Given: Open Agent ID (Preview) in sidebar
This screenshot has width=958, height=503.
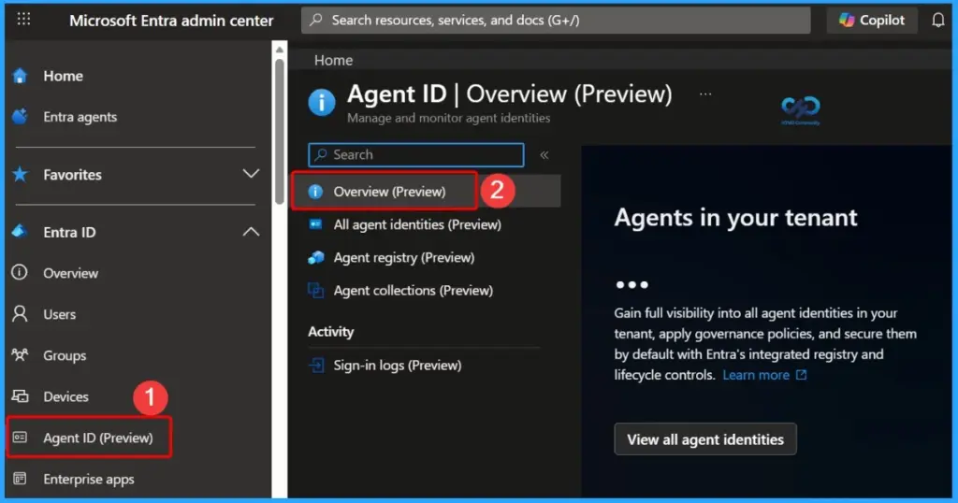Looking at the screenshot, I should tap(97, 438).
